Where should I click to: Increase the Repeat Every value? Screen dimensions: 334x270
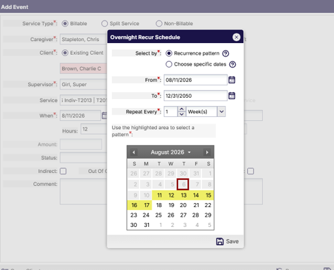(182, 109)
